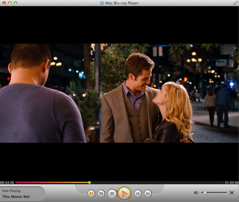This screenshot has width=239, height=202.
Task: Click the orange Play button
Action: tap(124, 194)
